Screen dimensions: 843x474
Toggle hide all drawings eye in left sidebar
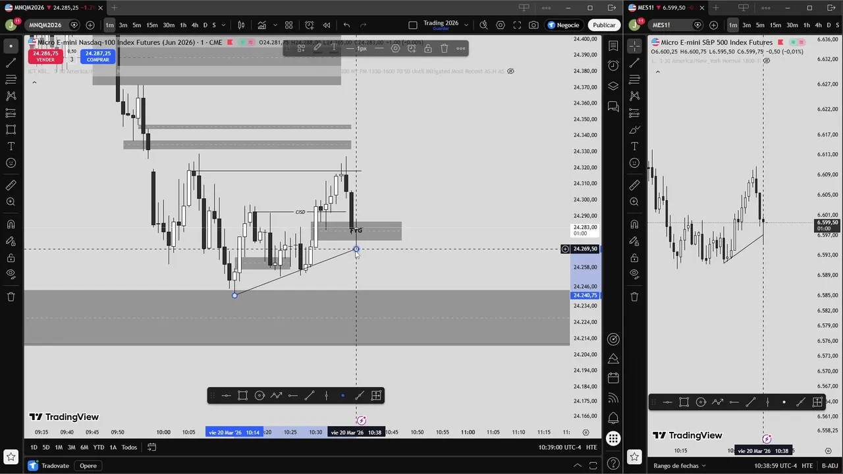(x=11, y=274)
